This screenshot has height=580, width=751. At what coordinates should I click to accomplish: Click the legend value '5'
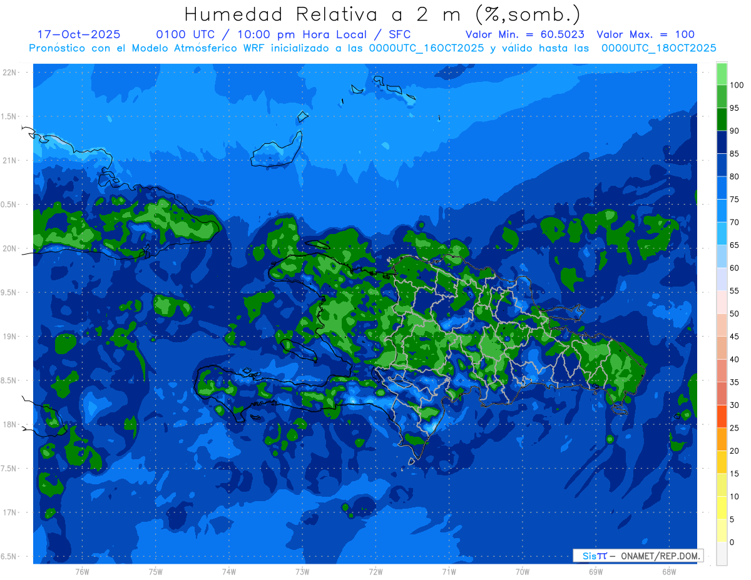pos(732,519)
